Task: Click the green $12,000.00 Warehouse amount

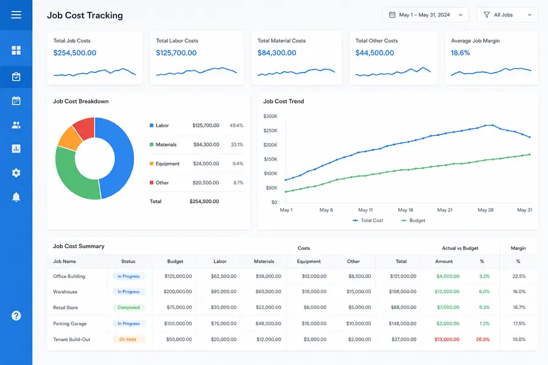Action: 447,291
